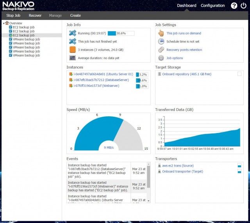Click the average duration monitor icon
The height and width of the screenshot is (223, 250).
pos(73,58)
